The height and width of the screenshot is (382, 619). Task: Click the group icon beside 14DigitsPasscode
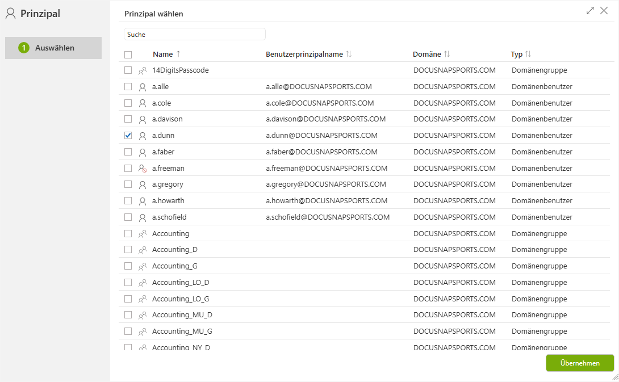pyautogui.click(x=143, y=70)
